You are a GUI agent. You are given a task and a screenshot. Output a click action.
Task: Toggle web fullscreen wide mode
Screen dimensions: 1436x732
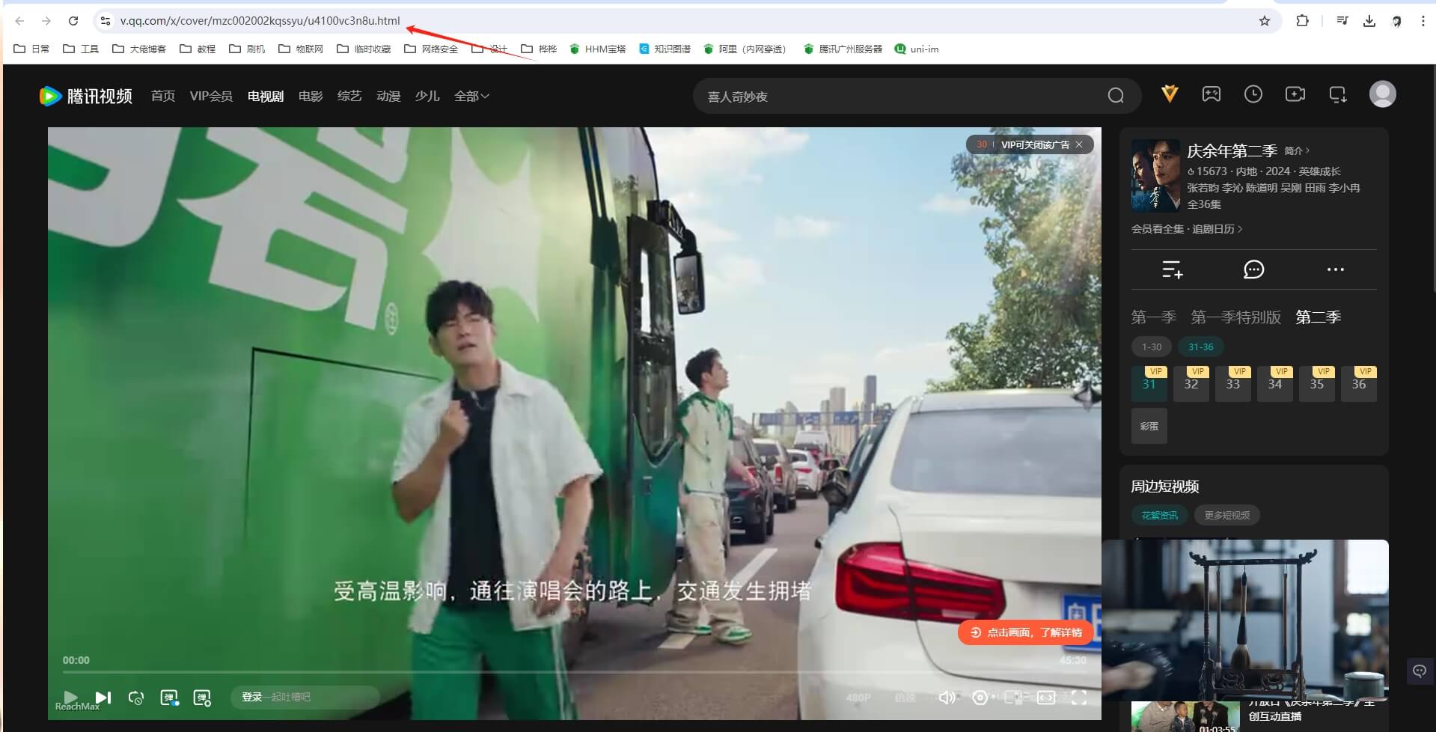[1046, 698]
